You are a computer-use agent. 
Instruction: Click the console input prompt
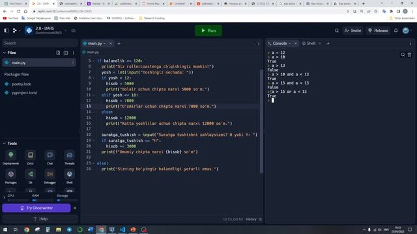click(273, 100)
